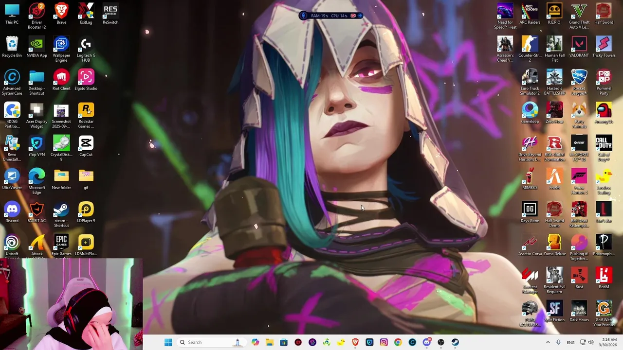Viewport: 623px width, 350px height.
Task: Open the LDPlayer 9 desktop shortcut
Action: (x=86, y=212)
